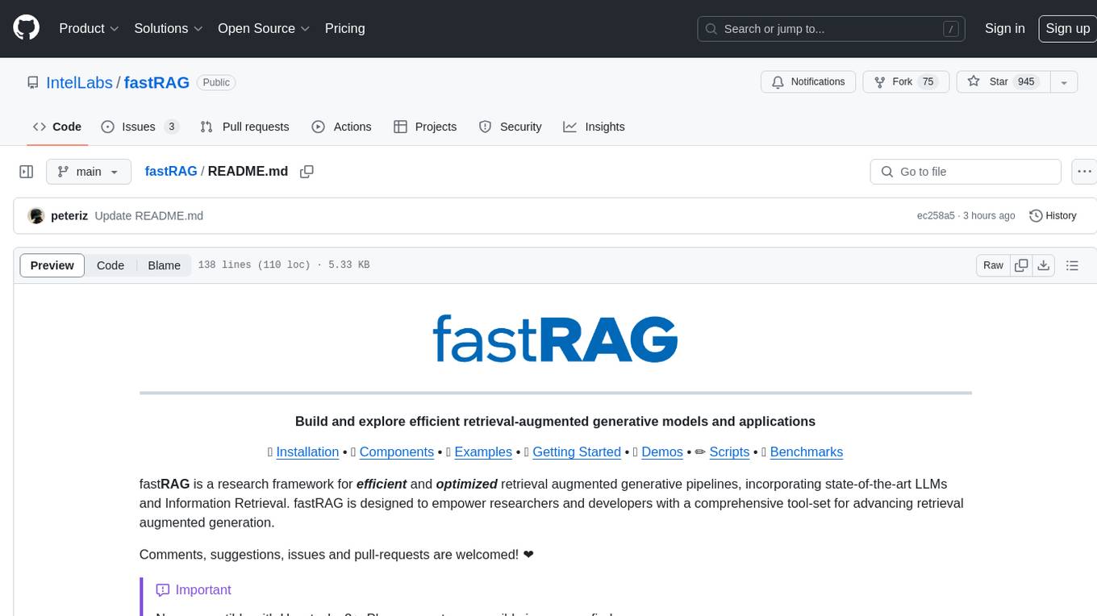Image resolution: width=1097 pixels, height=616 pixels.
Task: Open the Security tab
Action: click(510, 127)
